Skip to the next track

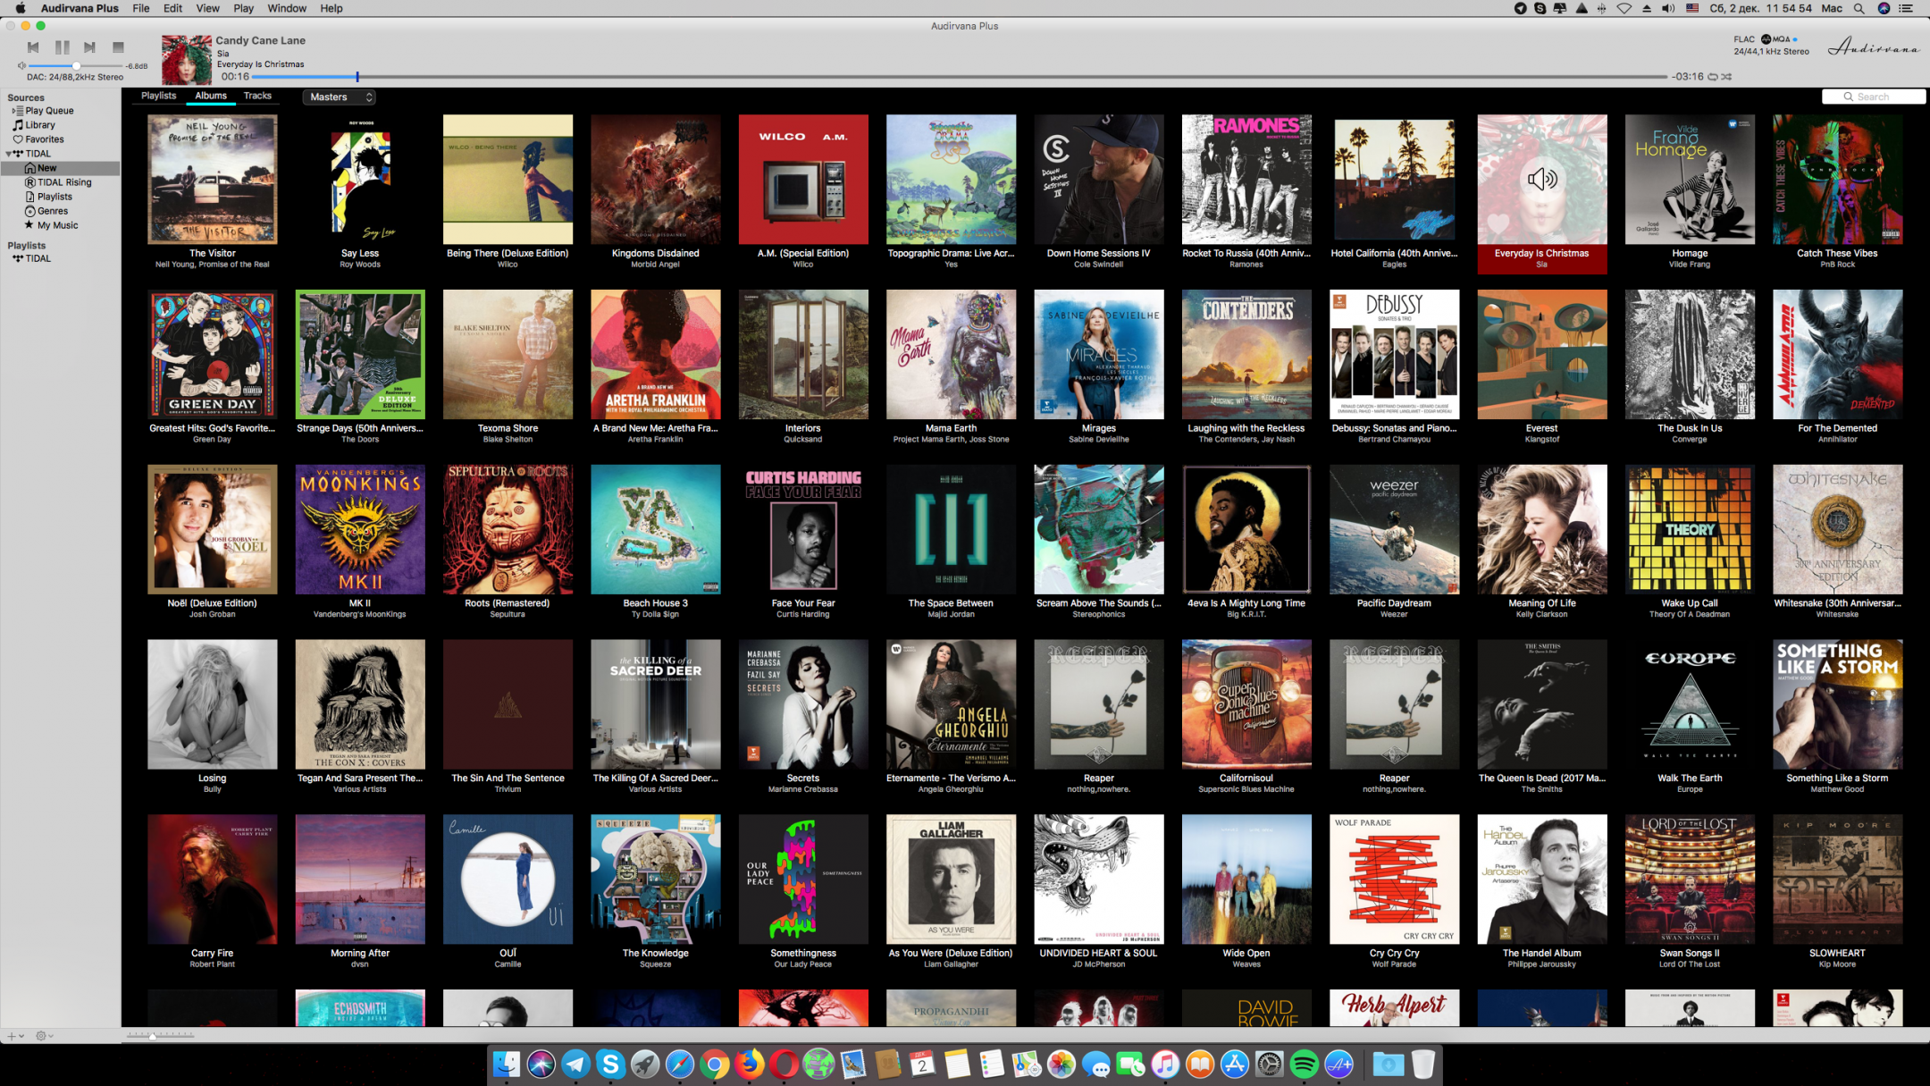[x=89, y=46]
